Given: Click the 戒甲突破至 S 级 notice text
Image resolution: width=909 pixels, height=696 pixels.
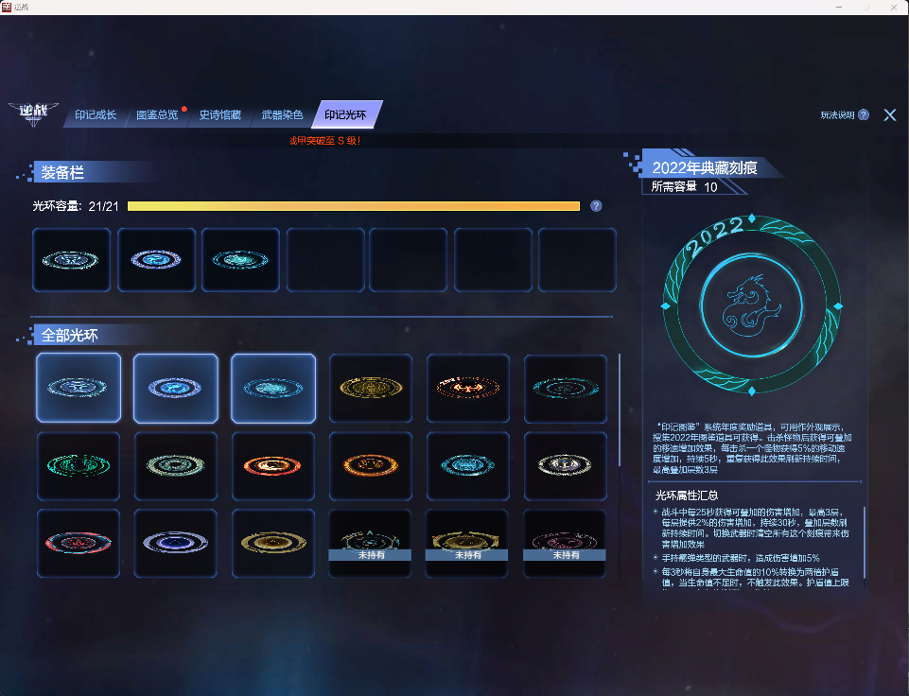Looking at the screenshot, I should click(325, 140).
